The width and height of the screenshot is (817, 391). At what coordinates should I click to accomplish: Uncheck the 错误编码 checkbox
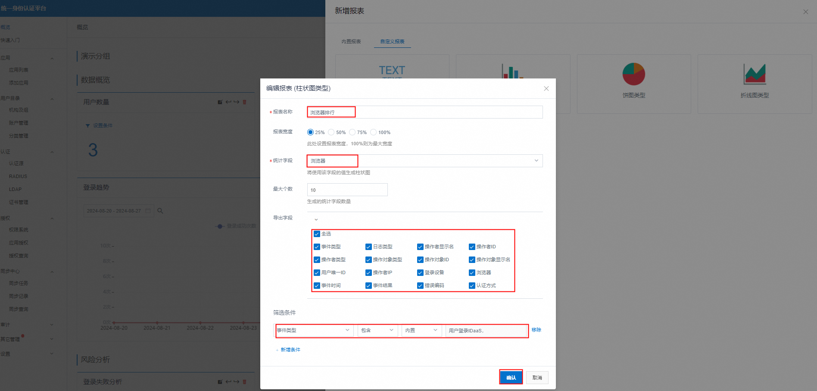420,286
